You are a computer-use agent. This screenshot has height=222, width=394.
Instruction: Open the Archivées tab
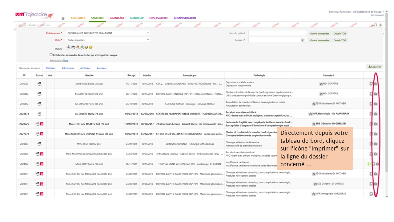[x=85, y=68]
